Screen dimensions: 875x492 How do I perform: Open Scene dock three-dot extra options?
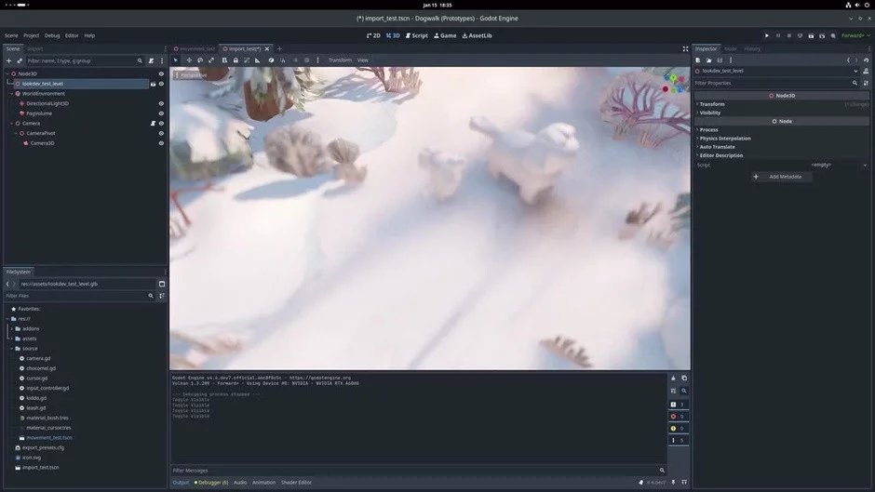tap(162, 60)
